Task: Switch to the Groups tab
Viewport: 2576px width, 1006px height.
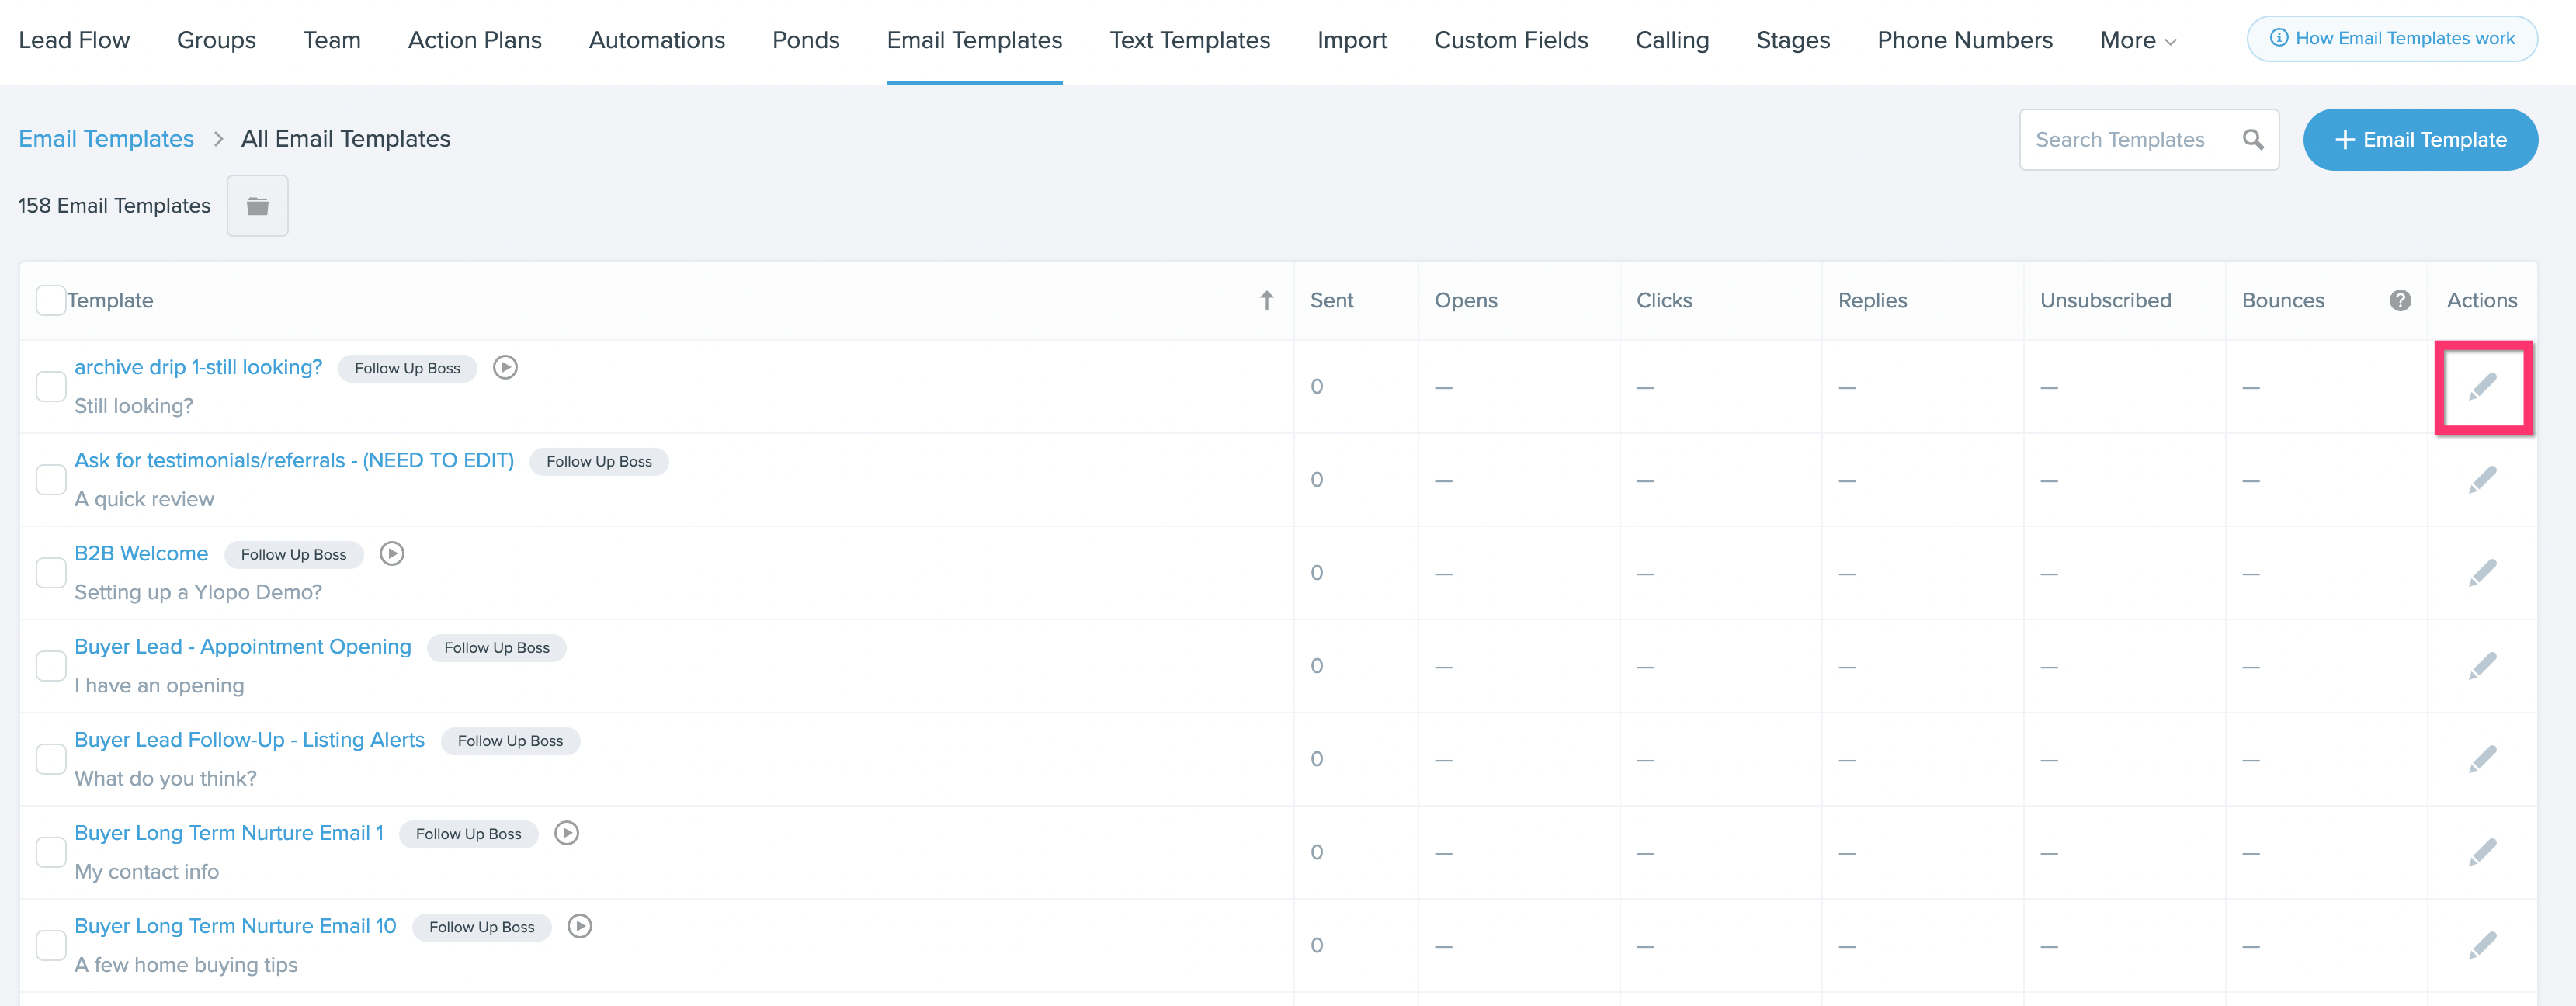Action: point(216,41)
